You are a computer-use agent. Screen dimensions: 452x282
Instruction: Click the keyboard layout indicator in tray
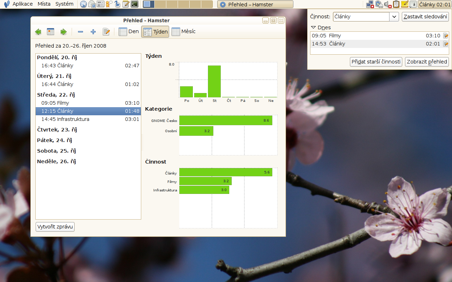click(414, 4)
